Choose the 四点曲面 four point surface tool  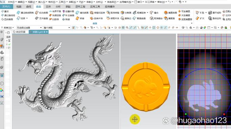(7, 19)
